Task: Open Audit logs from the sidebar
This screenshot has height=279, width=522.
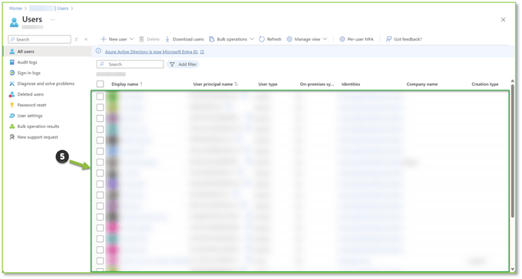Action: [x=23, y=62]
